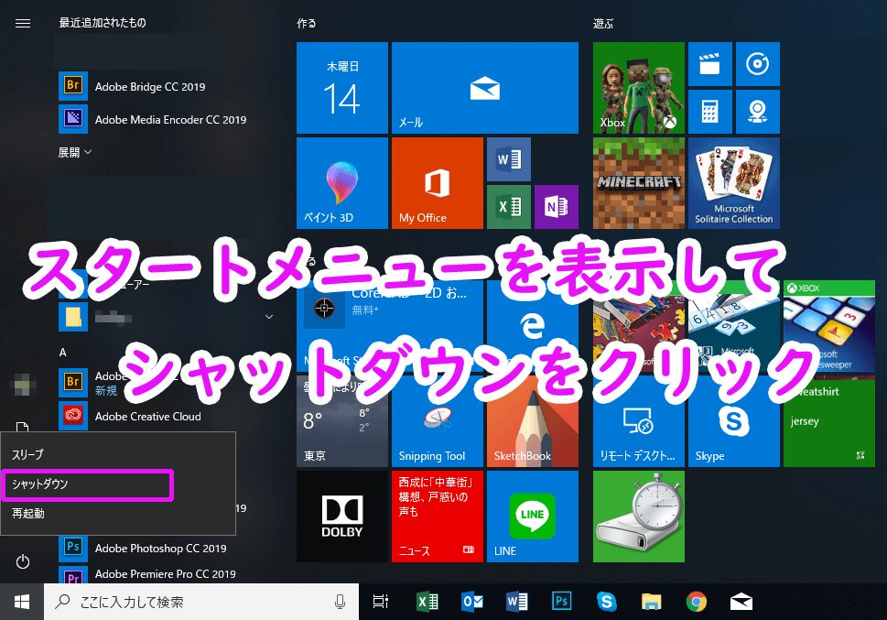Image resolution: width=887 pixels, height=620 pixels.
Task: Click the Windows Start button
Action: click(x=22, y=602)
